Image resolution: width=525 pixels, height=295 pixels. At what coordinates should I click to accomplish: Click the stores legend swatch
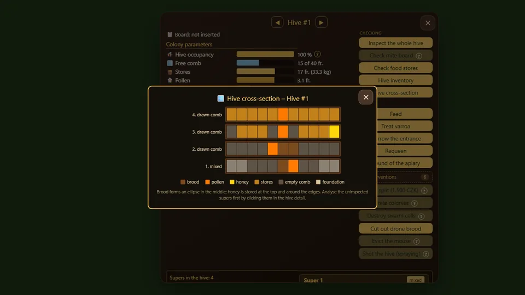pyautogui.click(x=257, y=182)
